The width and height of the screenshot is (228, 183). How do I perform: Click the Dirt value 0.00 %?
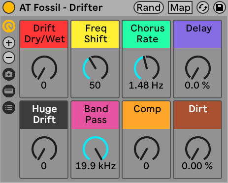pos(197,166)
